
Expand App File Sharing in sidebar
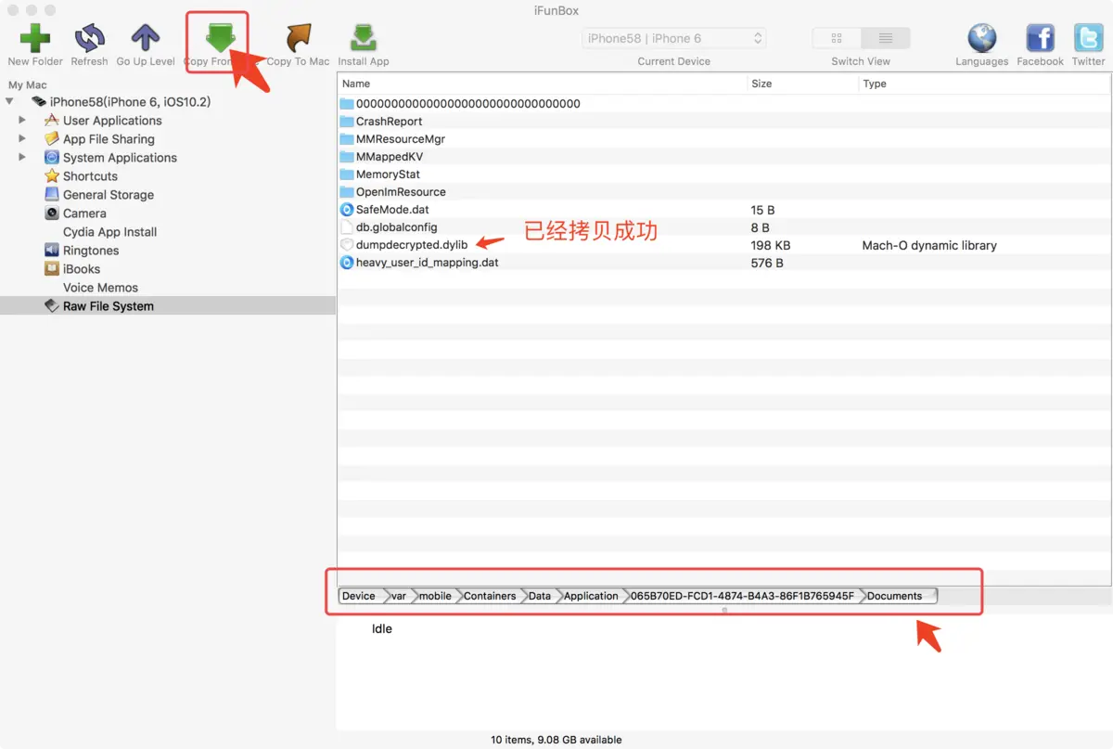(22, 138)
